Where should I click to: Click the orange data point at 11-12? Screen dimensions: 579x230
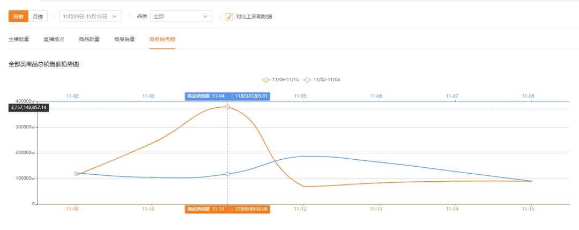pos(303,186)
